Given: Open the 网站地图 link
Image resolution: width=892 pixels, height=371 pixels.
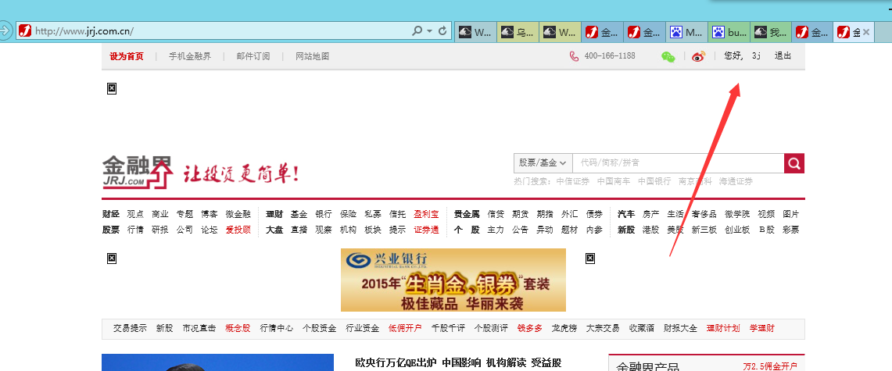Looking at the screenshot, I should (312, 56).
